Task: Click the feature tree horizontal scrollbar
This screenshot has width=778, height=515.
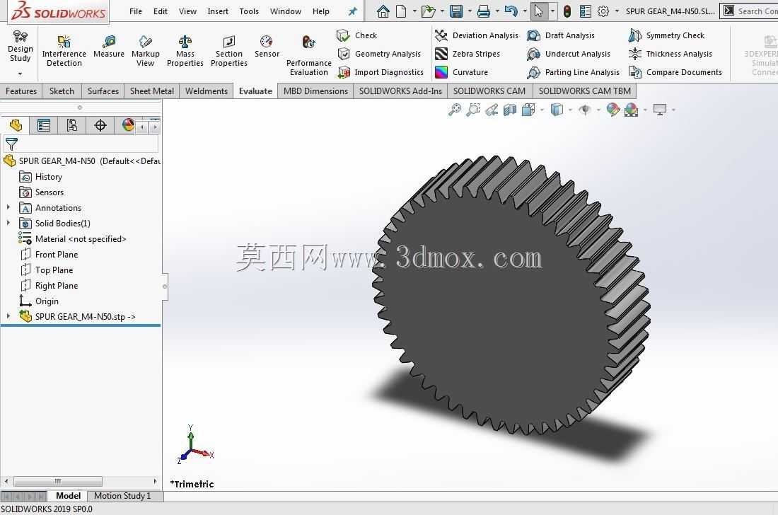Action: 57,481
